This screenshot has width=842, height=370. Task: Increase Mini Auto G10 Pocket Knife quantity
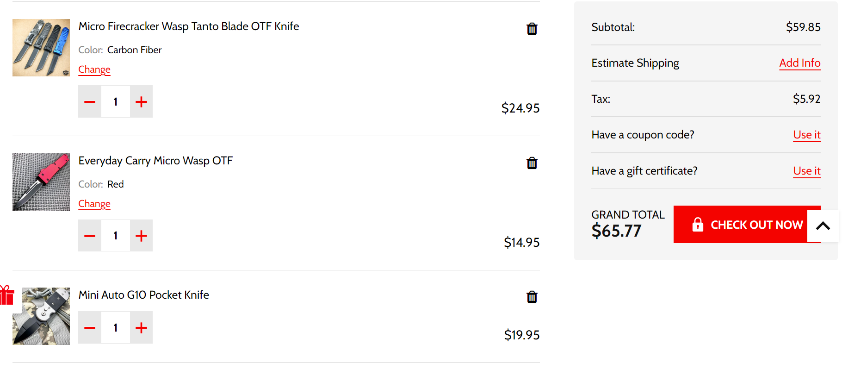pos(141,327)
